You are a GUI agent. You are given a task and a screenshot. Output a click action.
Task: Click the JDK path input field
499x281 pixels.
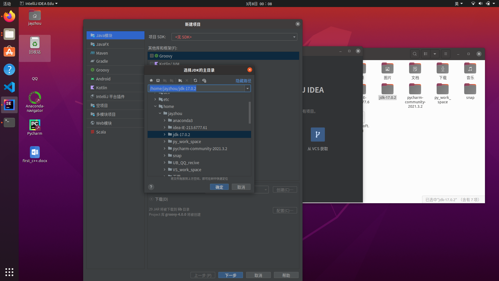[196, 88]
